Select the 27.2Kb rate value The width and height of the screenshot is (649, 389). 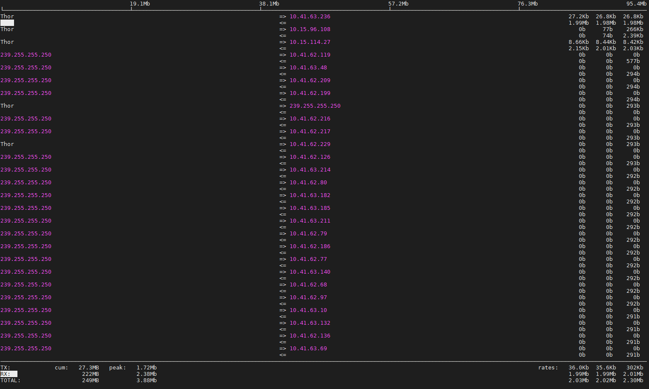[x=579, y=17]
